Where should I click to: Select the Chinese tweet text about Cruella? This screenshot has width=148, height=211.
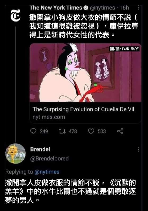[84, 26]
